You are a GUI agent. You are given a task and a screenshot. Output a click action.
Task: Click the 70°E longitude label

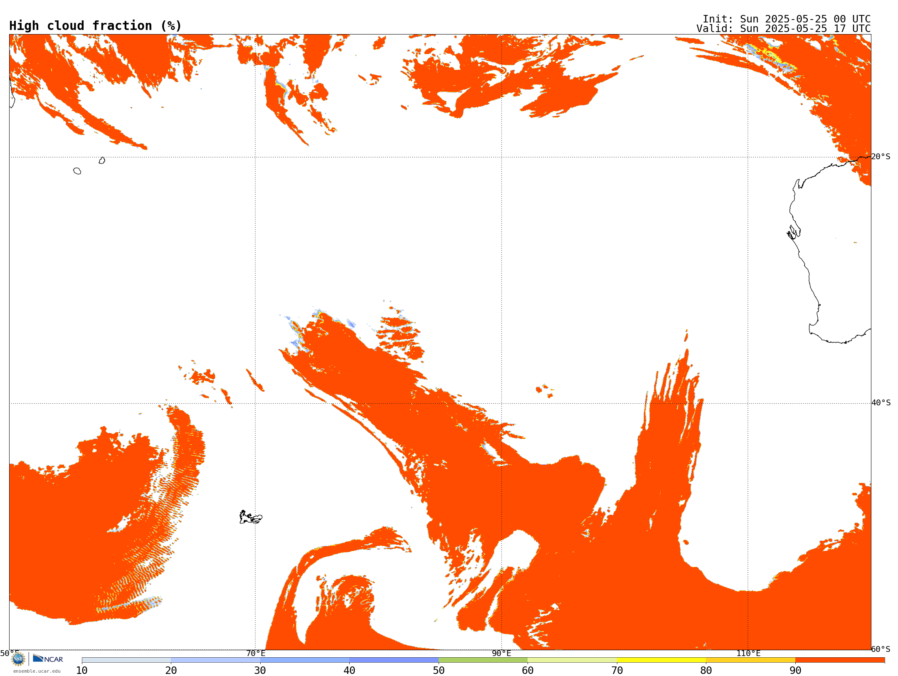256,653
